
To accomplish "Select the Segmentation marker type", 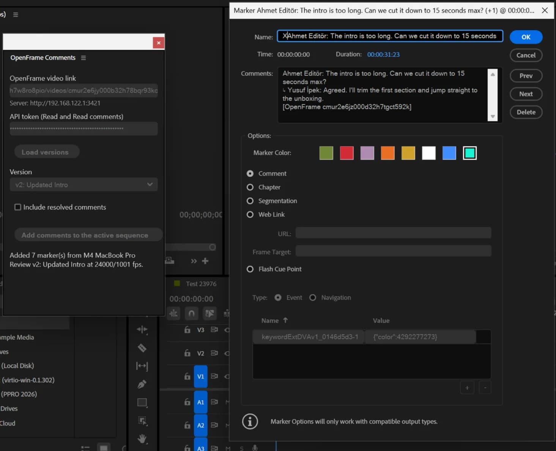I will [250, 201].
